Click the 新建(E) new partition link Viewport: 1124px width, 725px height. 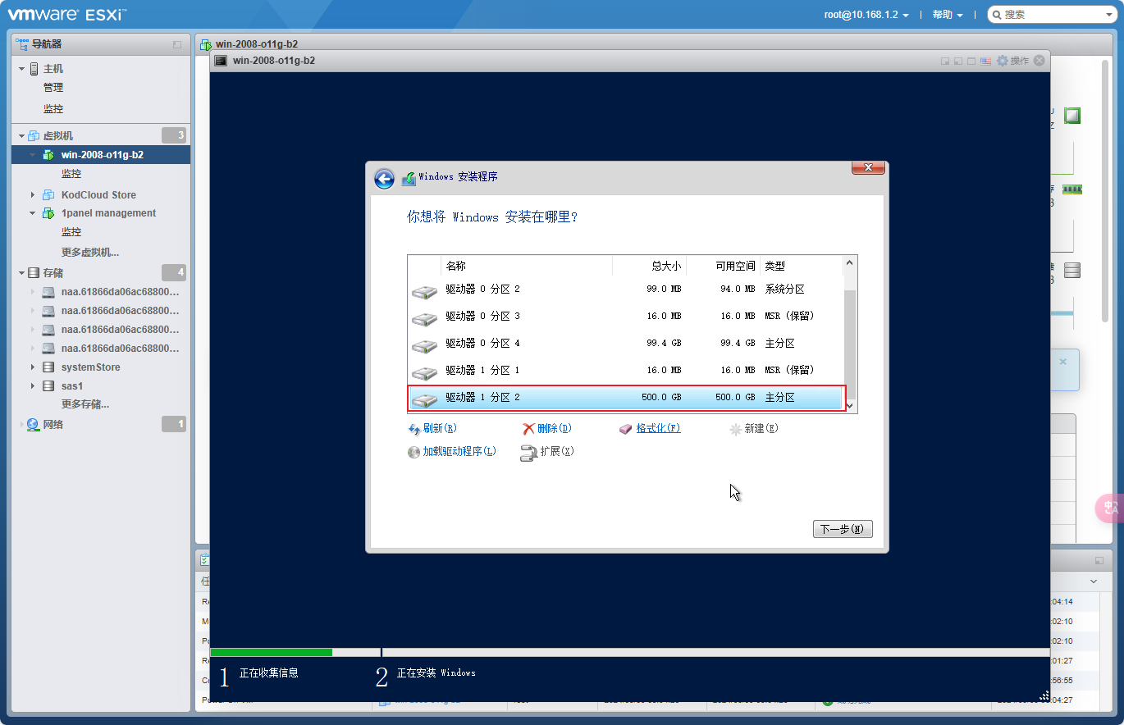point(753,429)
